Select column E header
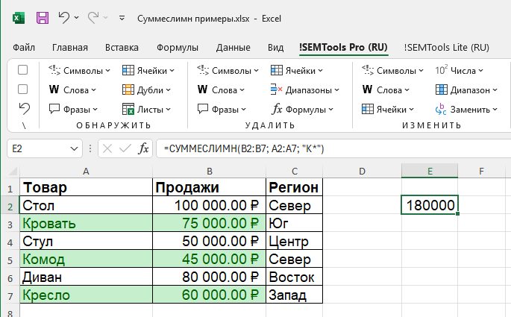This screenshot has height=317, width=511. (x=430, y=171)
